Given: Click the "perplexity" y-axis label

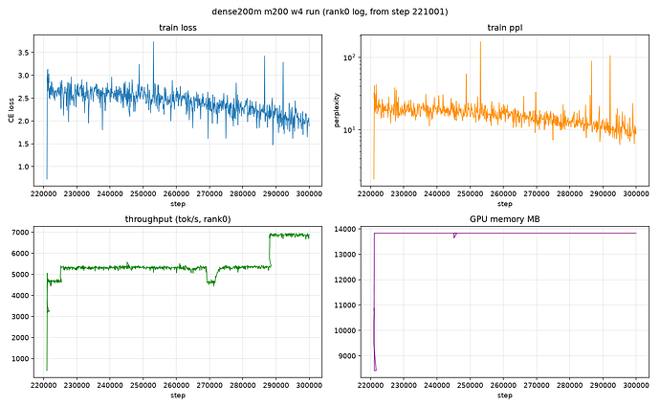Looking at the screenshot, I should [337, 110].
